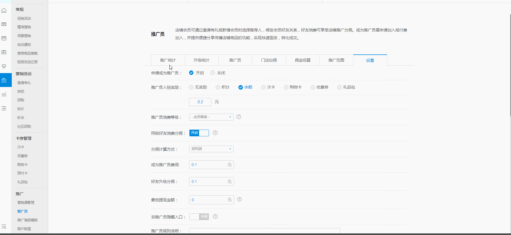The image size is (511, 235).
Task: Open 营销通管理 in sidebar
Action: [26, 202]
